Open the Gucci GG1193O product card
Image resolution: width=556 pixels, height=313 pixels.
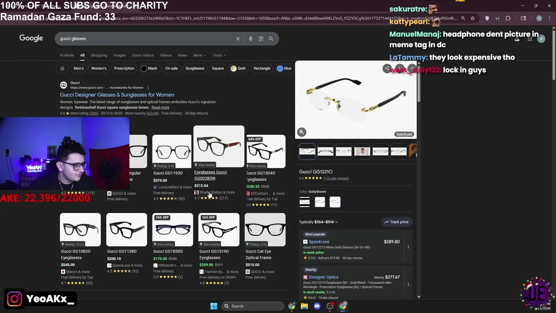click(x=172, y=167)
